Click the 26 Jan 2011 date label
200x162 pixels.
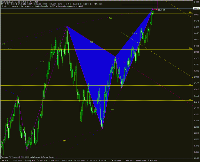[116, 161]
